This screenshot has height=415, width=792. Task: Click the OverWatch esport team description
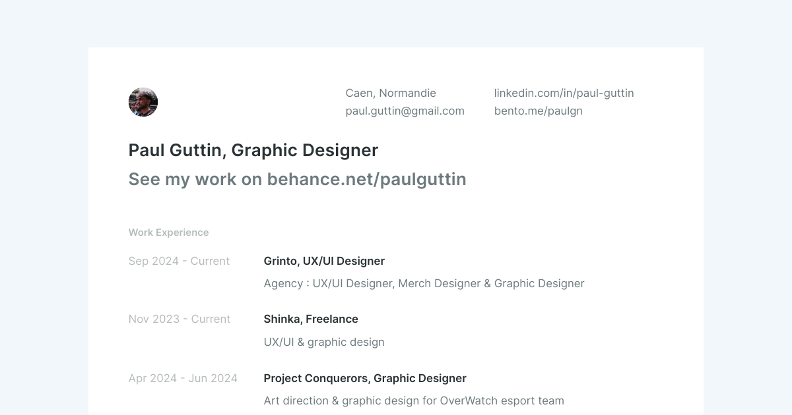pos(414,401)
